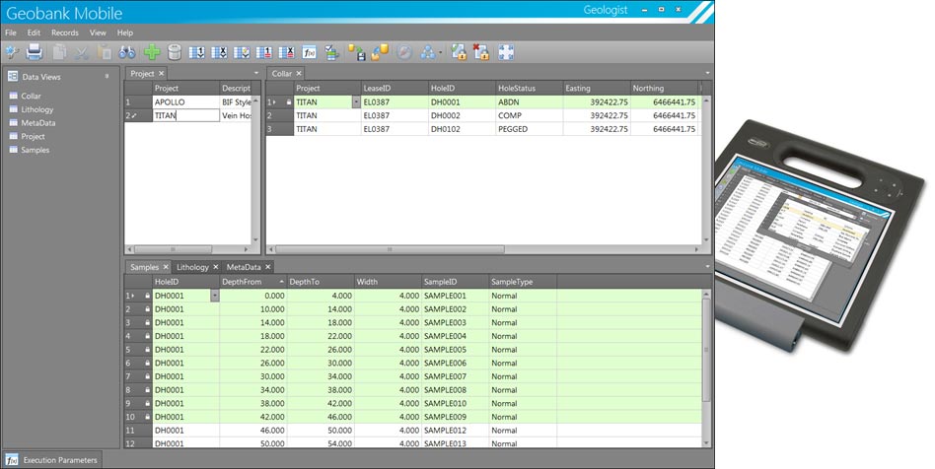
Task: Switch to the Lithology tab
Action: click(x=192, y=267)
